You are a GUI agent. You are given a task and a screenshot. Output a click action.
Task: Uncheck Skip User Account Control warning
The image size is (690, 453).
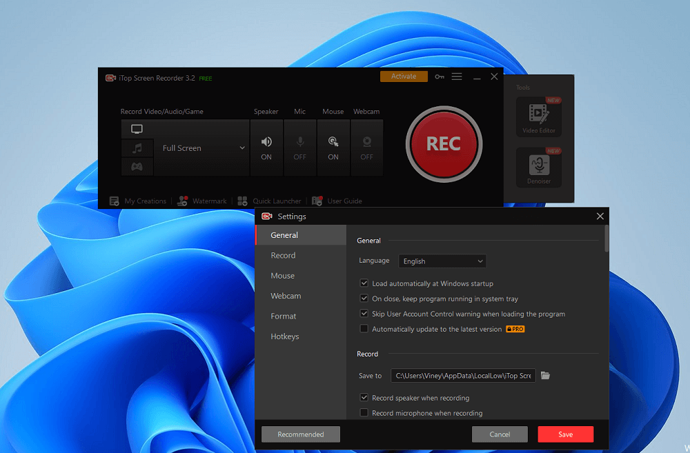coord(364,314)
